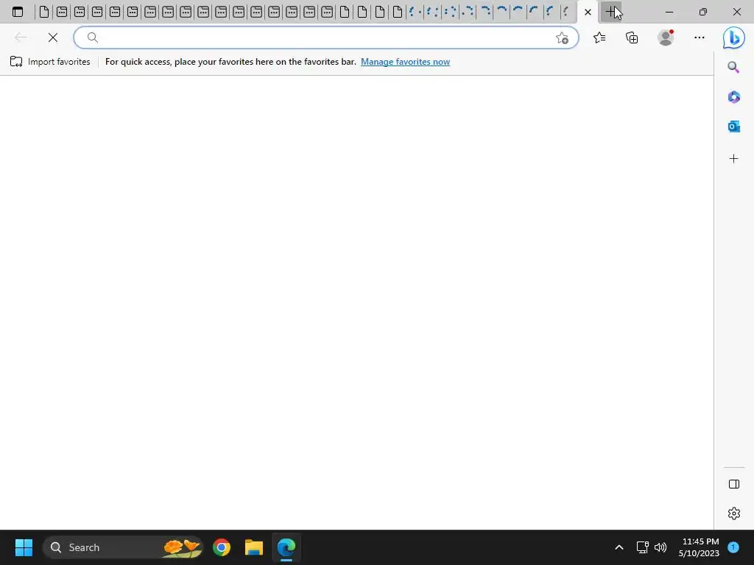Launch Google Chrome from taskbar
754x565 pixels.
tap(222, 547)
